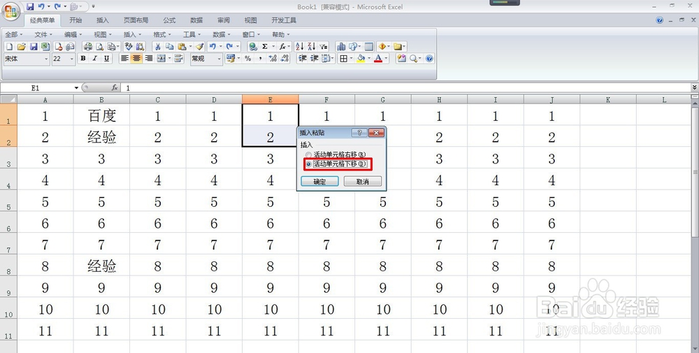Click the AutoSum sigma icon
This screenshot has width=699, height=353.
point(265,46)
